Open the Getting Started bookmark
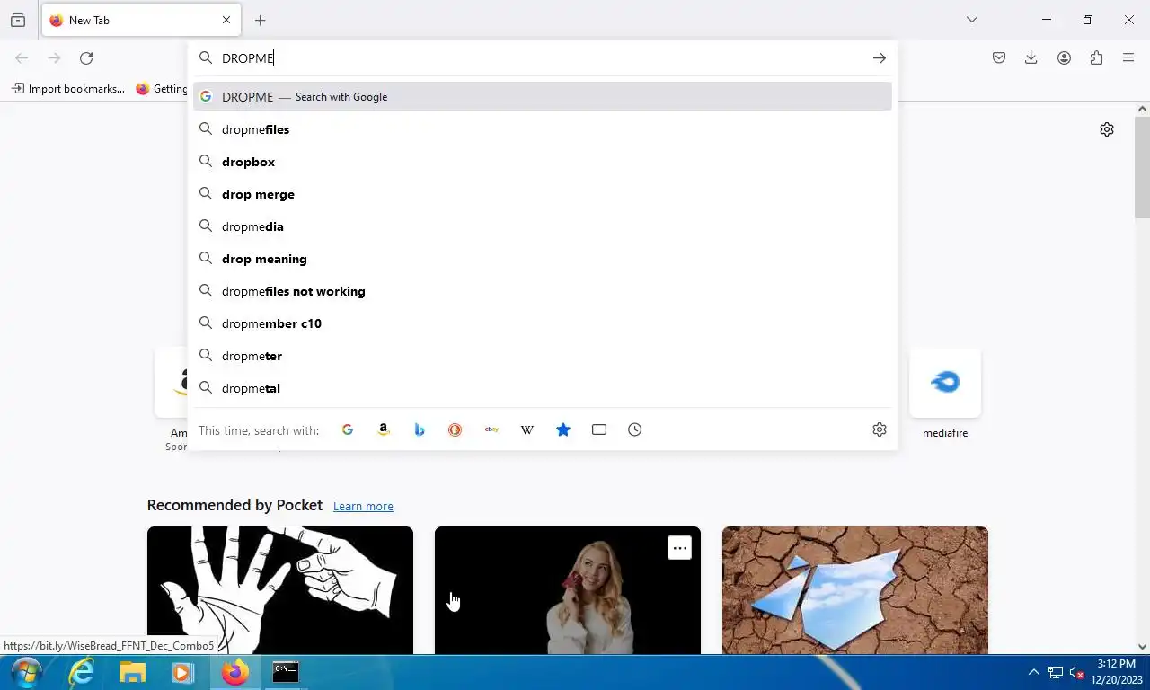1150x690 pixels. [162, 89]
